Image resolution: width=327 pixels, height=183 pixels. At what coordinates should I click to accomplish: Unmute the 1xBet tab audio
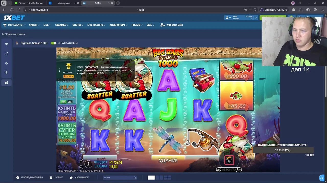pyautogui.click(x=109, y=3)
